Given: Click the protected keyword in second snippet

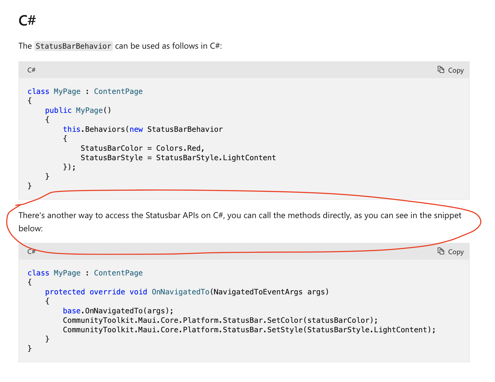Looking at the screenshot, I should coord(65,292).
